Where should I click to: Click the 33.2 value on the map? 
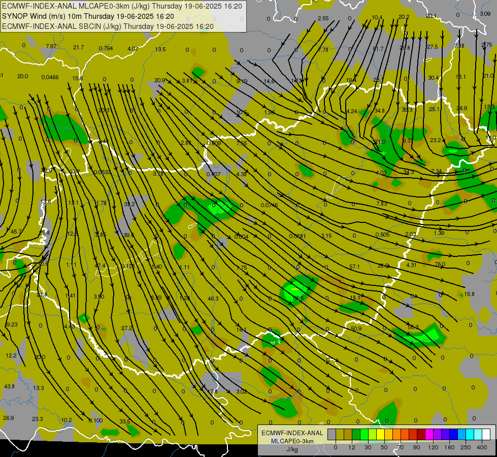[129, 204]
